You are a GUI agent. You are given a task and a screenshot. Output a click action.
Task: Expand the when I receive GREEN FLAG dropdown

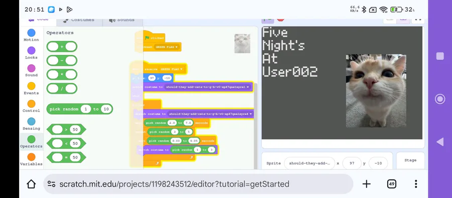pos(172,69)
